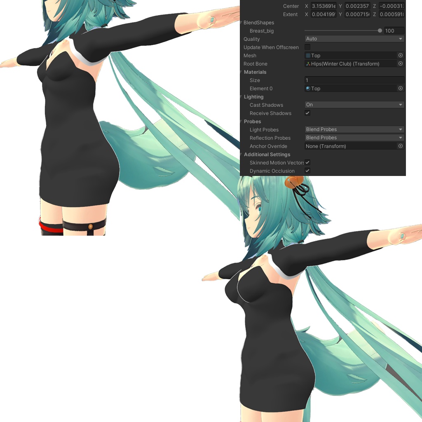
Task: Open the Root Bone object picker
Action: point(400,63)
